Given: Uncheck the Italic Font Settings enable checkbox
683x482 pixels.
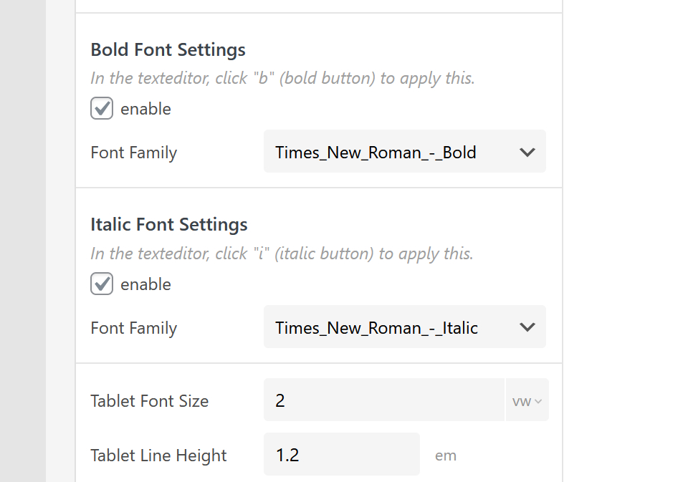Looking at the screenshot, I should [102, 284].
